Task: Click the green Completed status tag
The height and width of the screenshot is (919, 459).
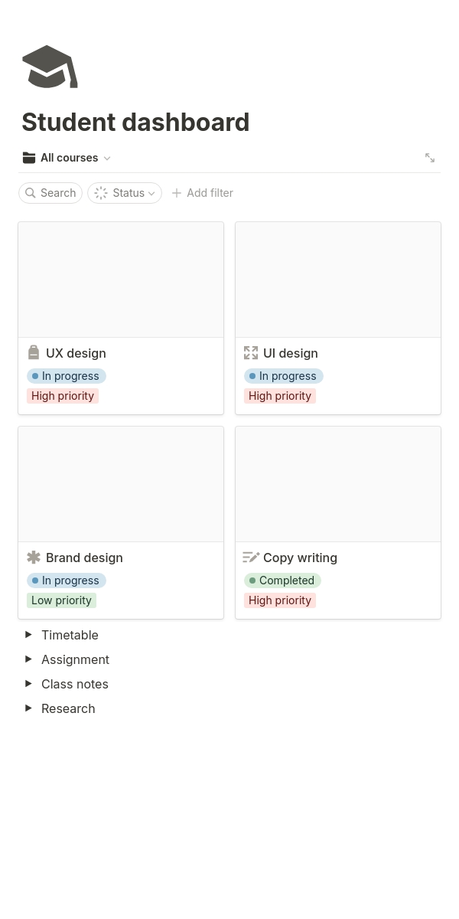Action: (x=282, y=581)
